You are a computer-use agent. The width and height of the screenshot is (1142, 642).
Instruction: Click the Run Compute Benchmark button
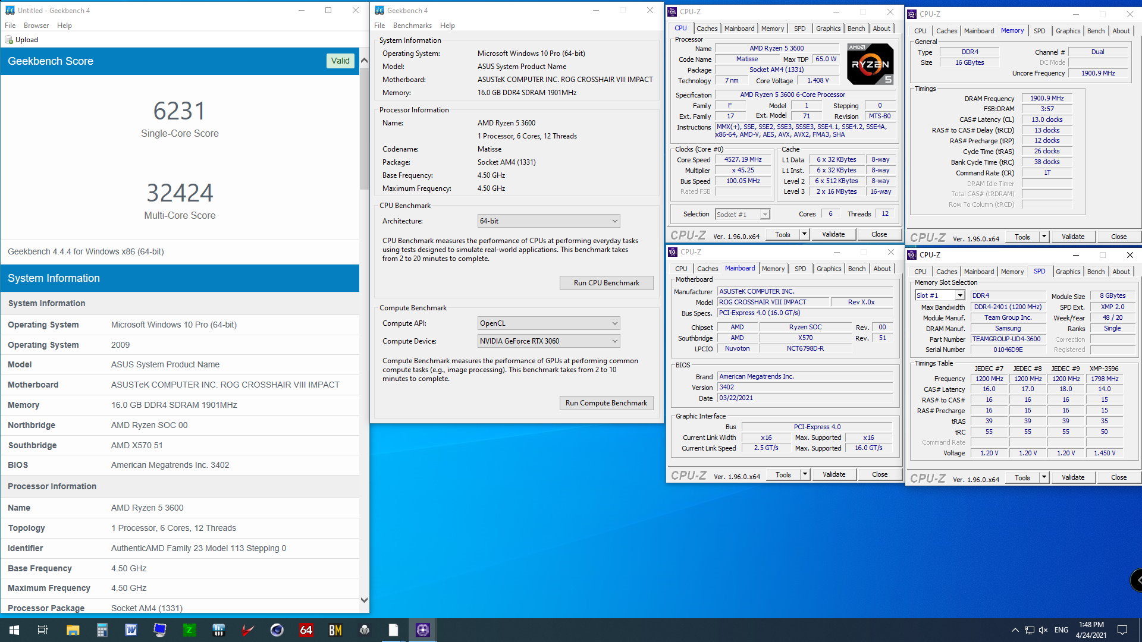[x=606, y=403]
